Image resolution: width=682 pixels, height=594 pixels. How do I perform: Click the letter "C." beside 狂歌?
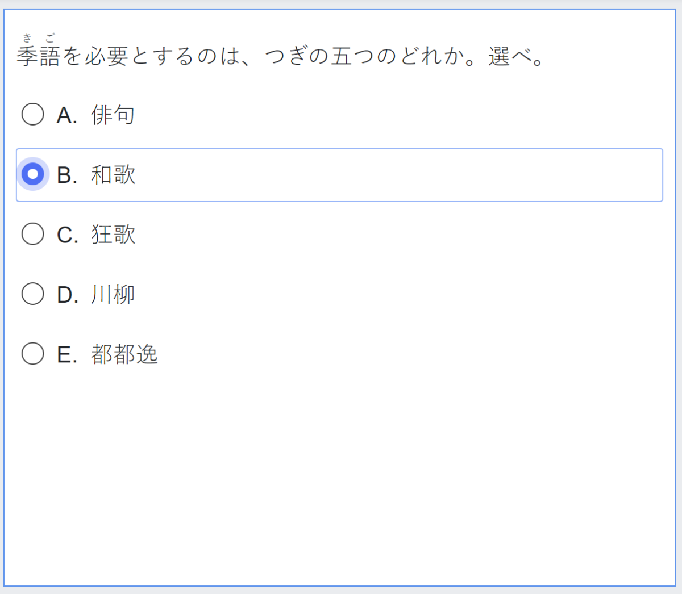[x=67, y=235]
